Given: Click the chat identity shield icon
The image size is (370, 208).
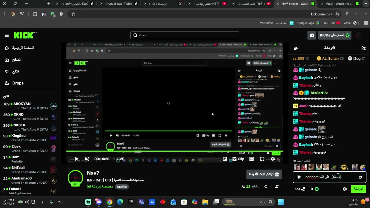Looking at the screenshot, I should point(299,177).
